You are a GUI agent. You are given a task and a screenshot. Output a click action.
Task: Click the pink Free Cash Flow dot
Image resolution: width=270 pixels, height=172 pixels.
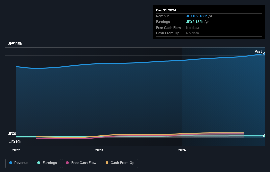(67, 163)
